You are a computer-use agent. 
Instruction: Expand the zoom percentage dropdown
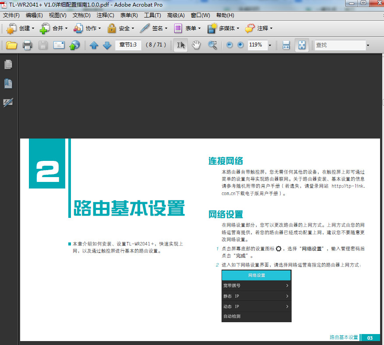[x=270, y=45]
